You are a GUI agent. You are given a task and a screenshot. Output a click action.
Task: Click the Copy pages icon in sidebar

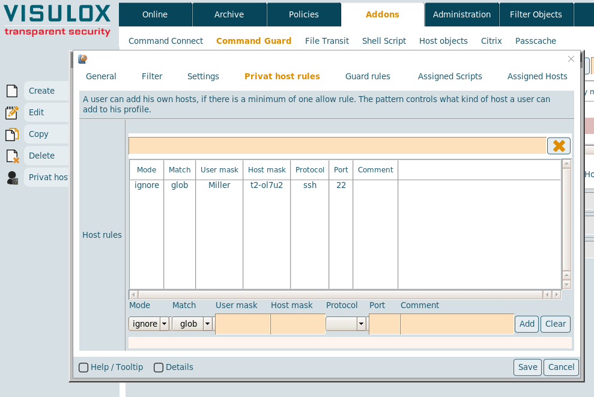click(12, 135)
